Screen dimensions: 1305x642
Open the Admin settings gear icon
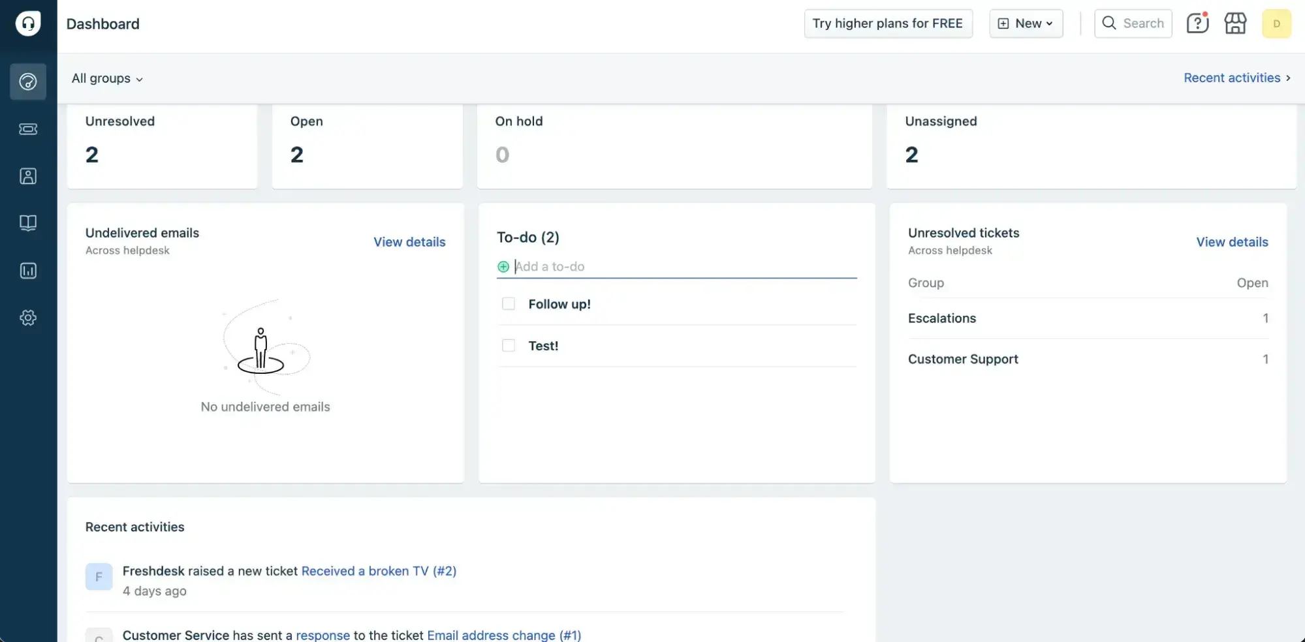[28, 318]
